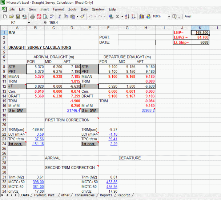Viewport: 221px width, 200px height.
Task: Select the Format Painter brush icon
Action: coord(83,16)
